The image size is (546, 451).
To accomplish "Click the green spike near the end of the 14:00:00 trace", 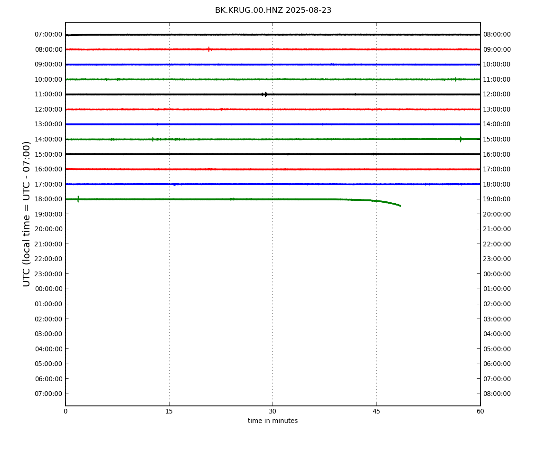I will tap(461, 139).
